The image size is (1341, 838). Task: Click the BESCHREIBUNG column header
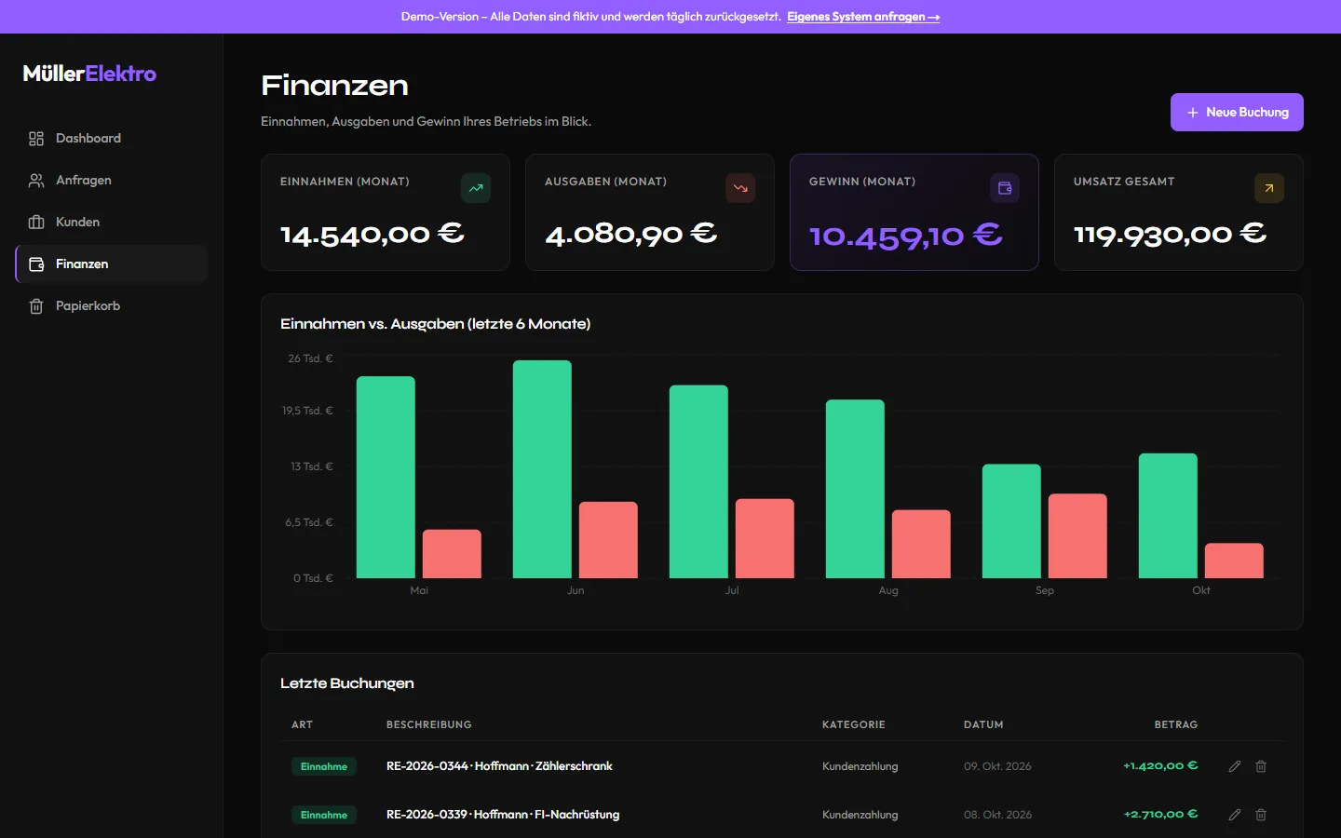(x=429, y=724)
